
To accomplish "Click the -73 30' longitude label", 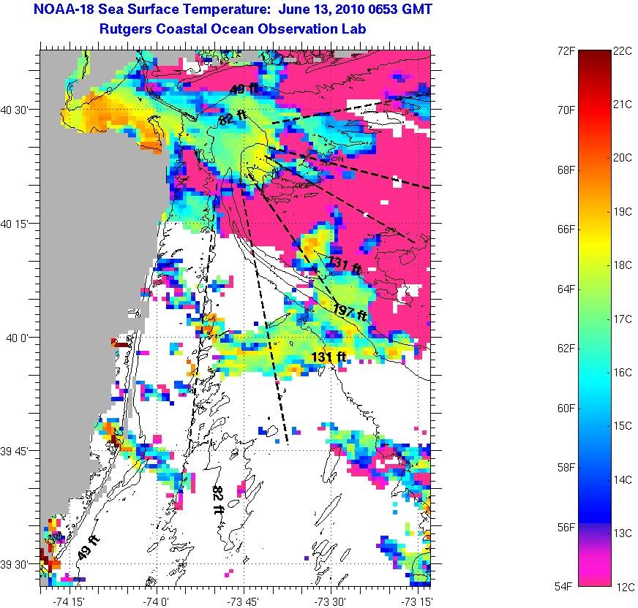I will pos(331,601).
